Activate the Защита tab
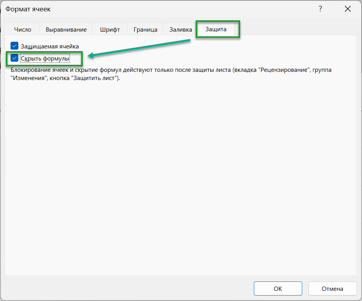Screen dimensions: 362x301 [216, 29]
